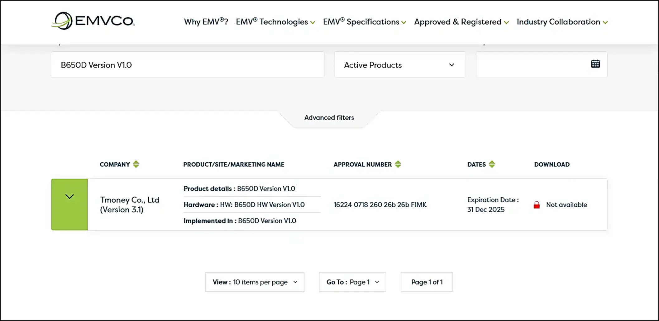Open EMV Technologies menu

(x=275, y=22)
